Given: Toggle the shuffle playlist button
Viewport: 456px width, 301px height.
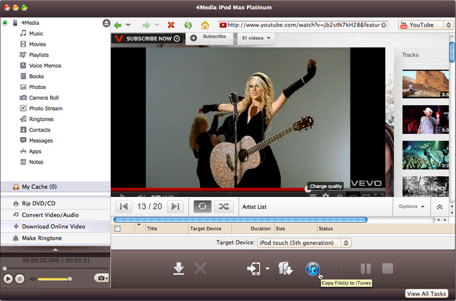Looking at the screenshot, I should 223,206.
